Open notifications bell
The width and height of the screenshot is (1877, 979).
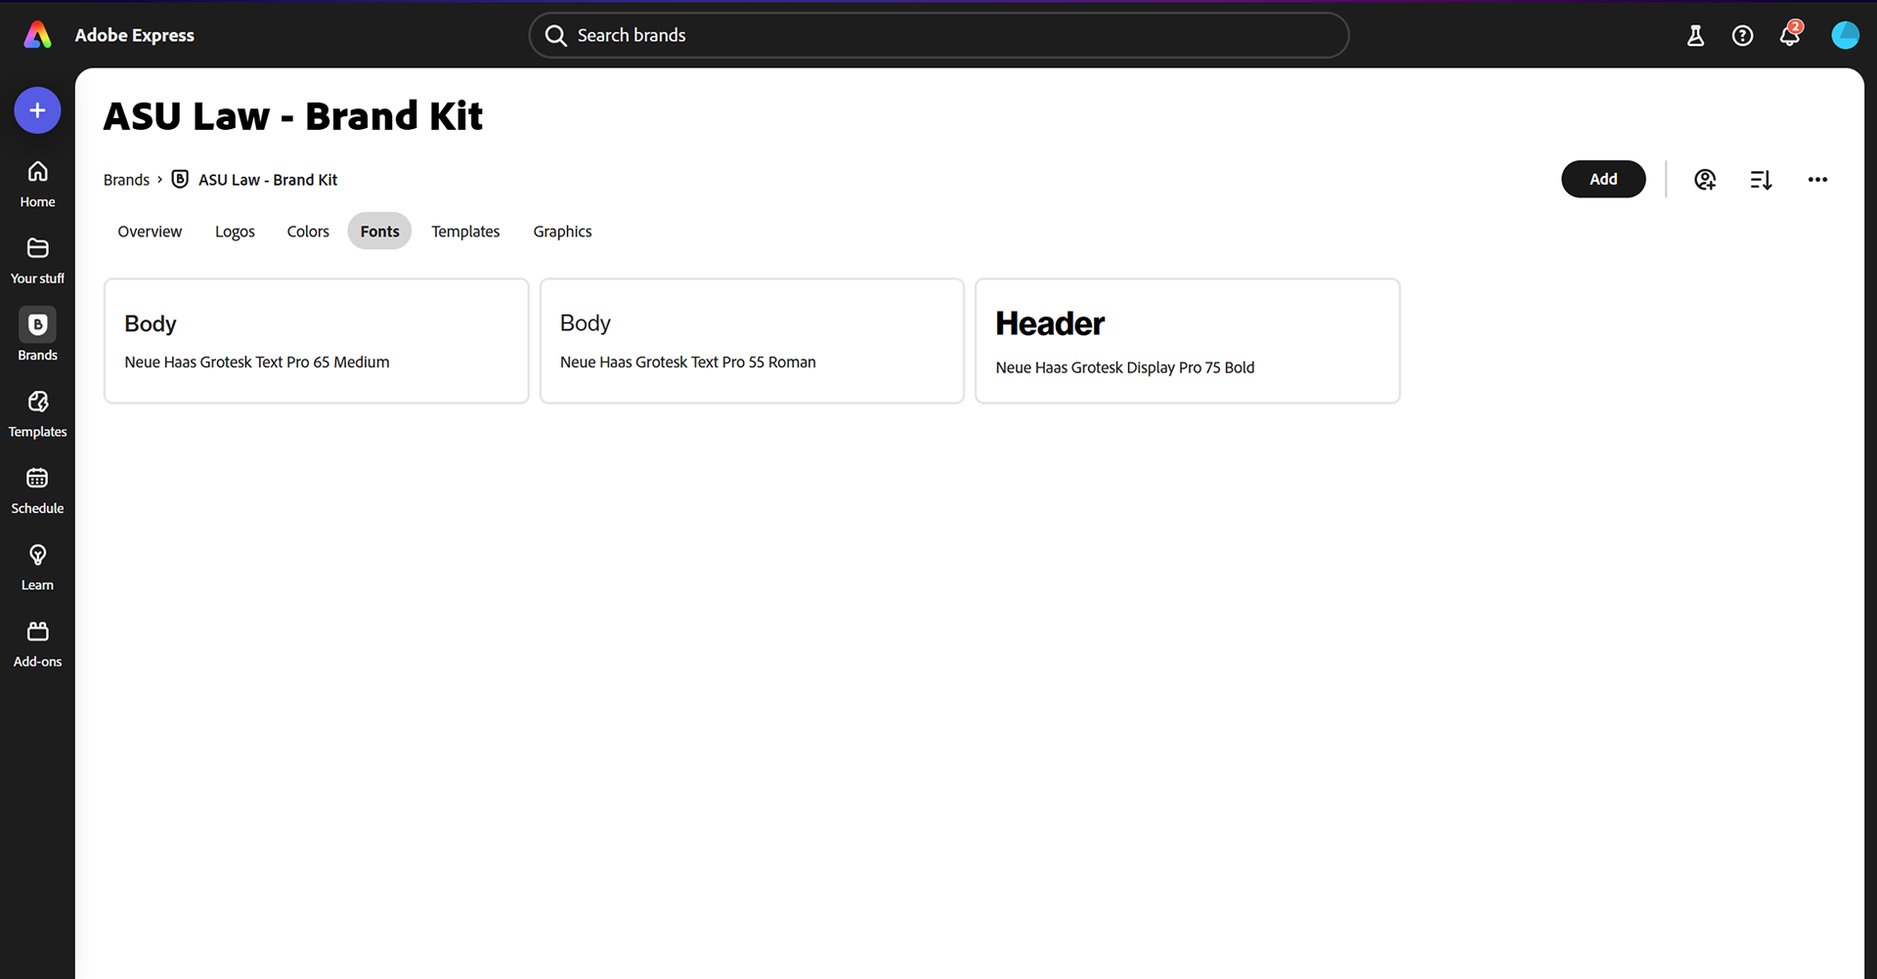(x=1789, y=35)
